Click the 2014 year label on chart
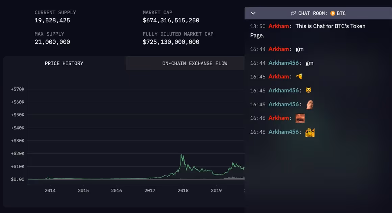This screenshot has height=213, width=392. [50, 190]
